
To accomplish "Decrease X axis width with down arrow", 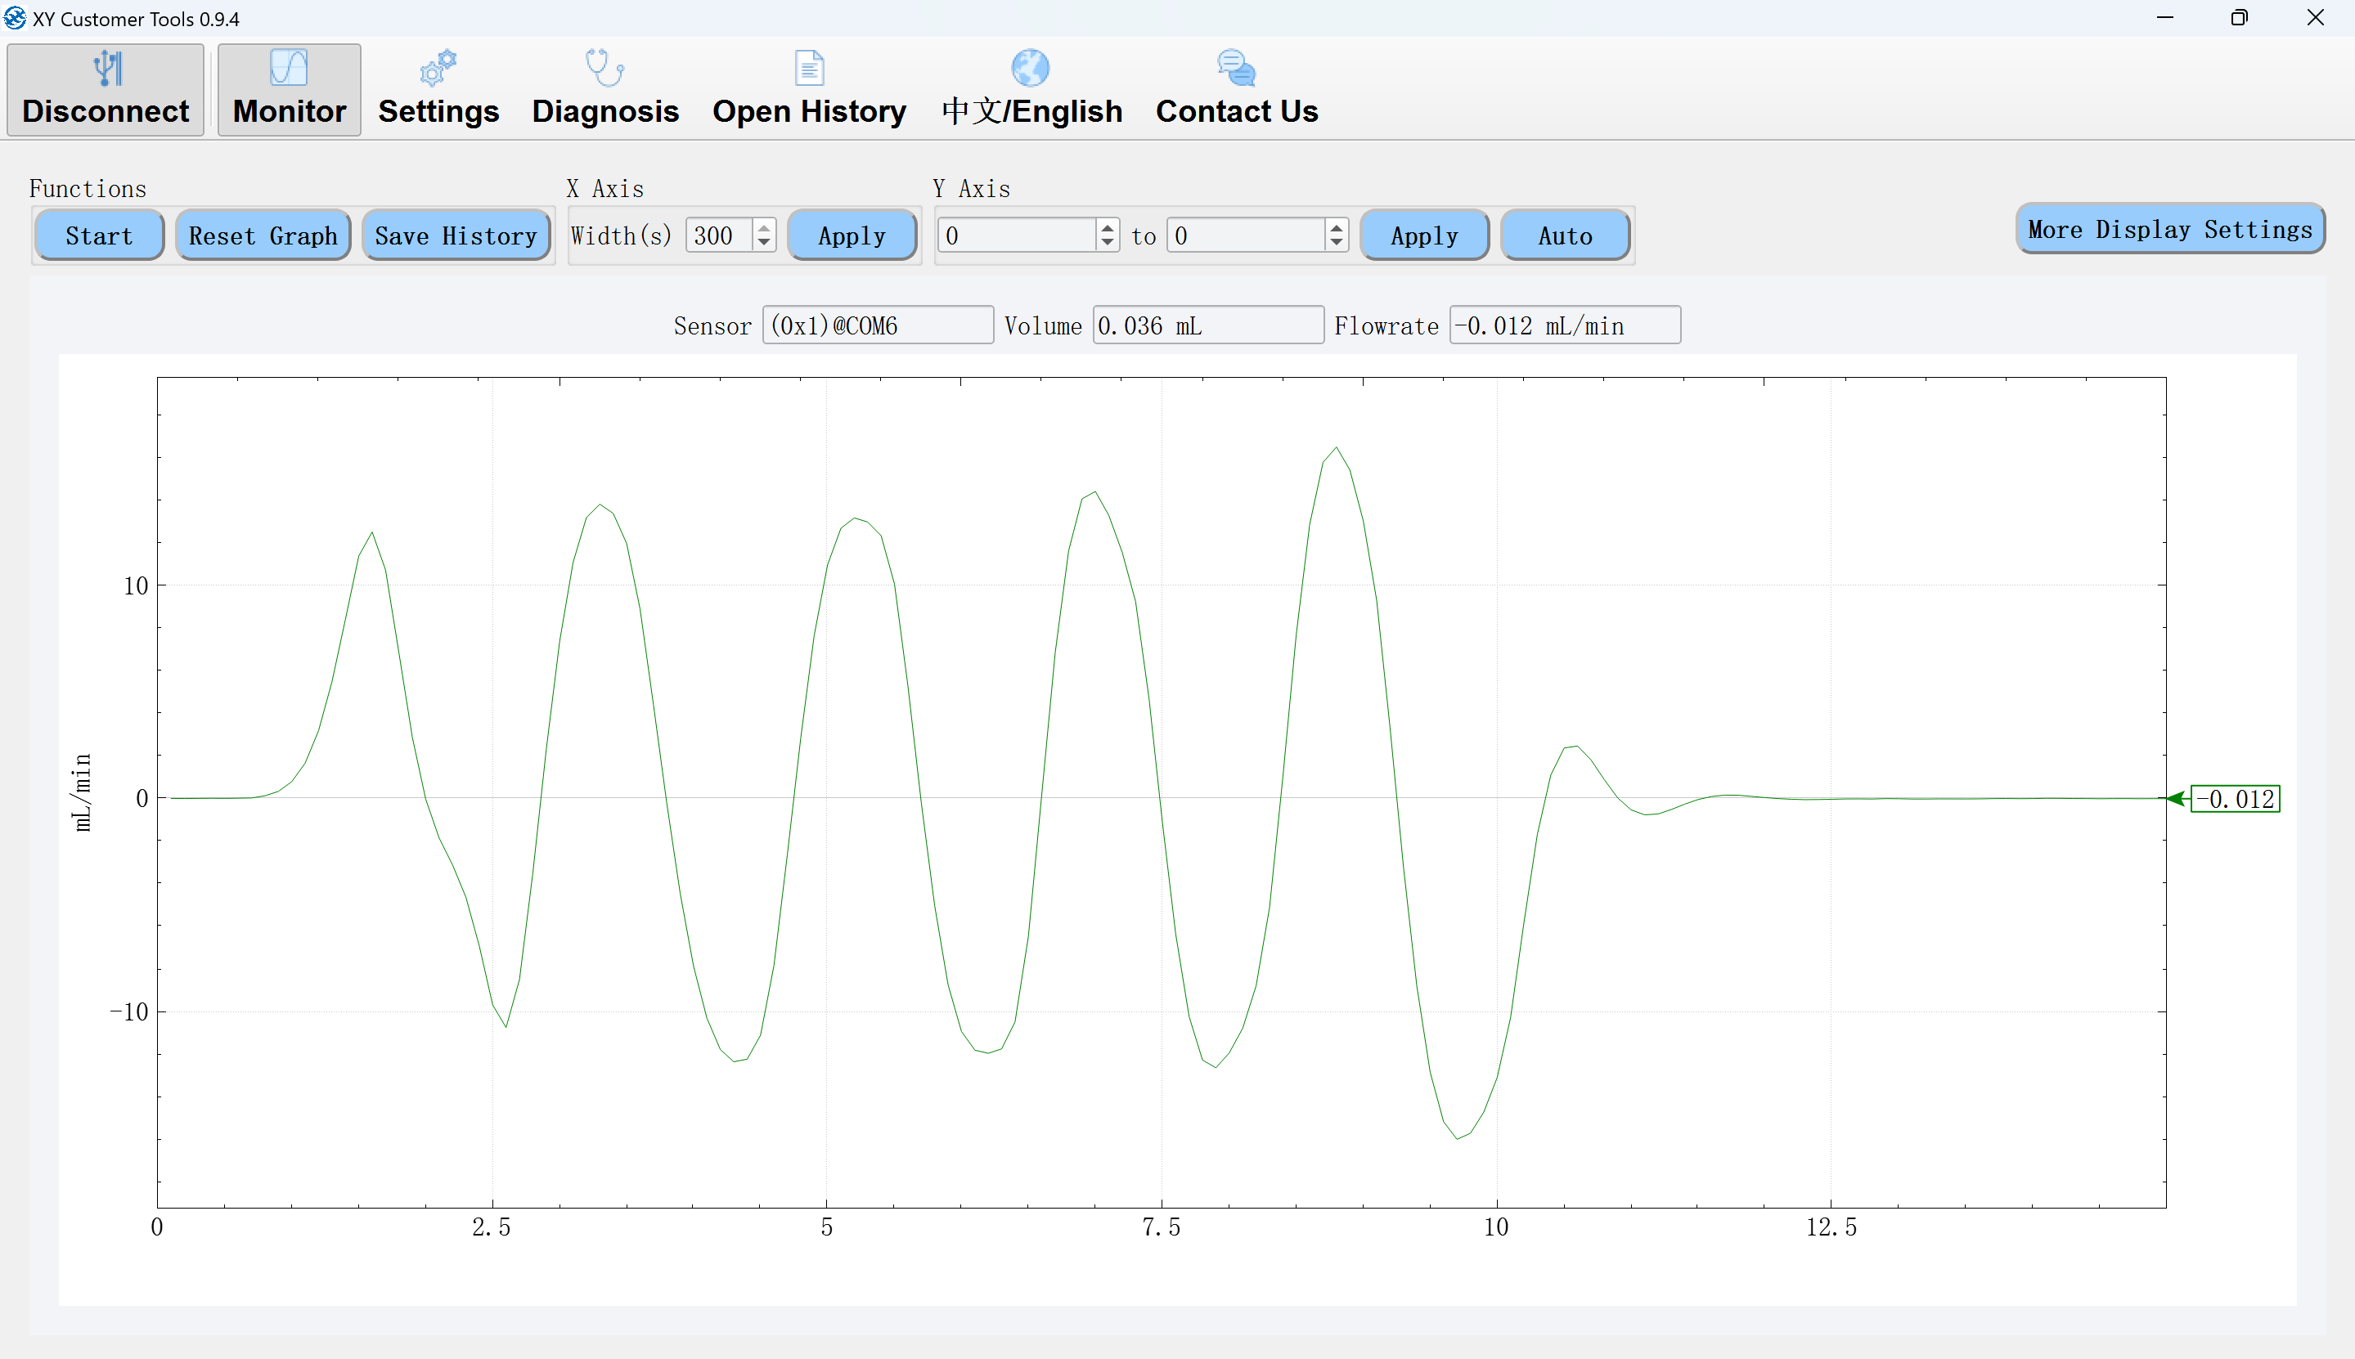I will 763,243.
